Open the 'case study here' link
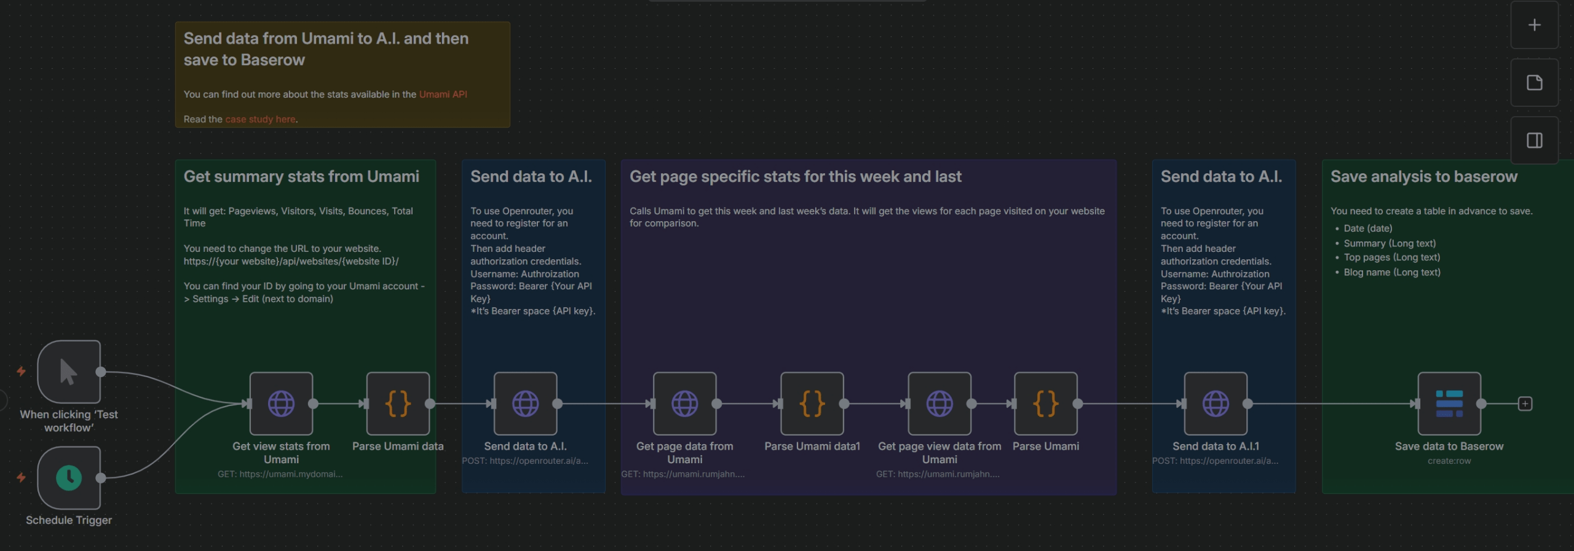Screen dimensions: 1574x551 [x=260, y=119]
